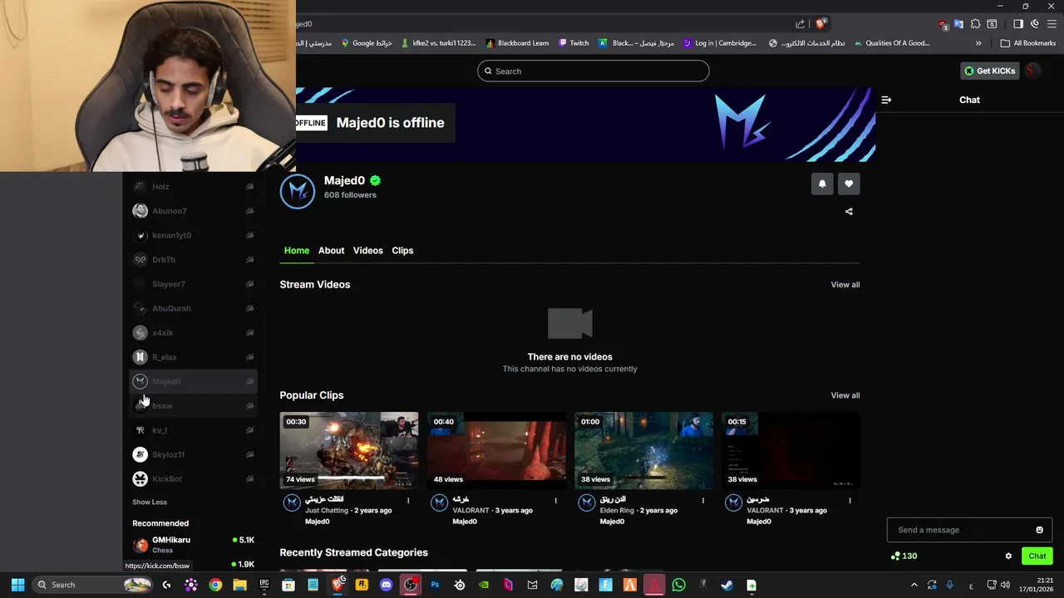This screenshot has width=1064, height=598.
Task: Open three-dot menu for Elden Ring clip
Action: click(x=703, y=501)
